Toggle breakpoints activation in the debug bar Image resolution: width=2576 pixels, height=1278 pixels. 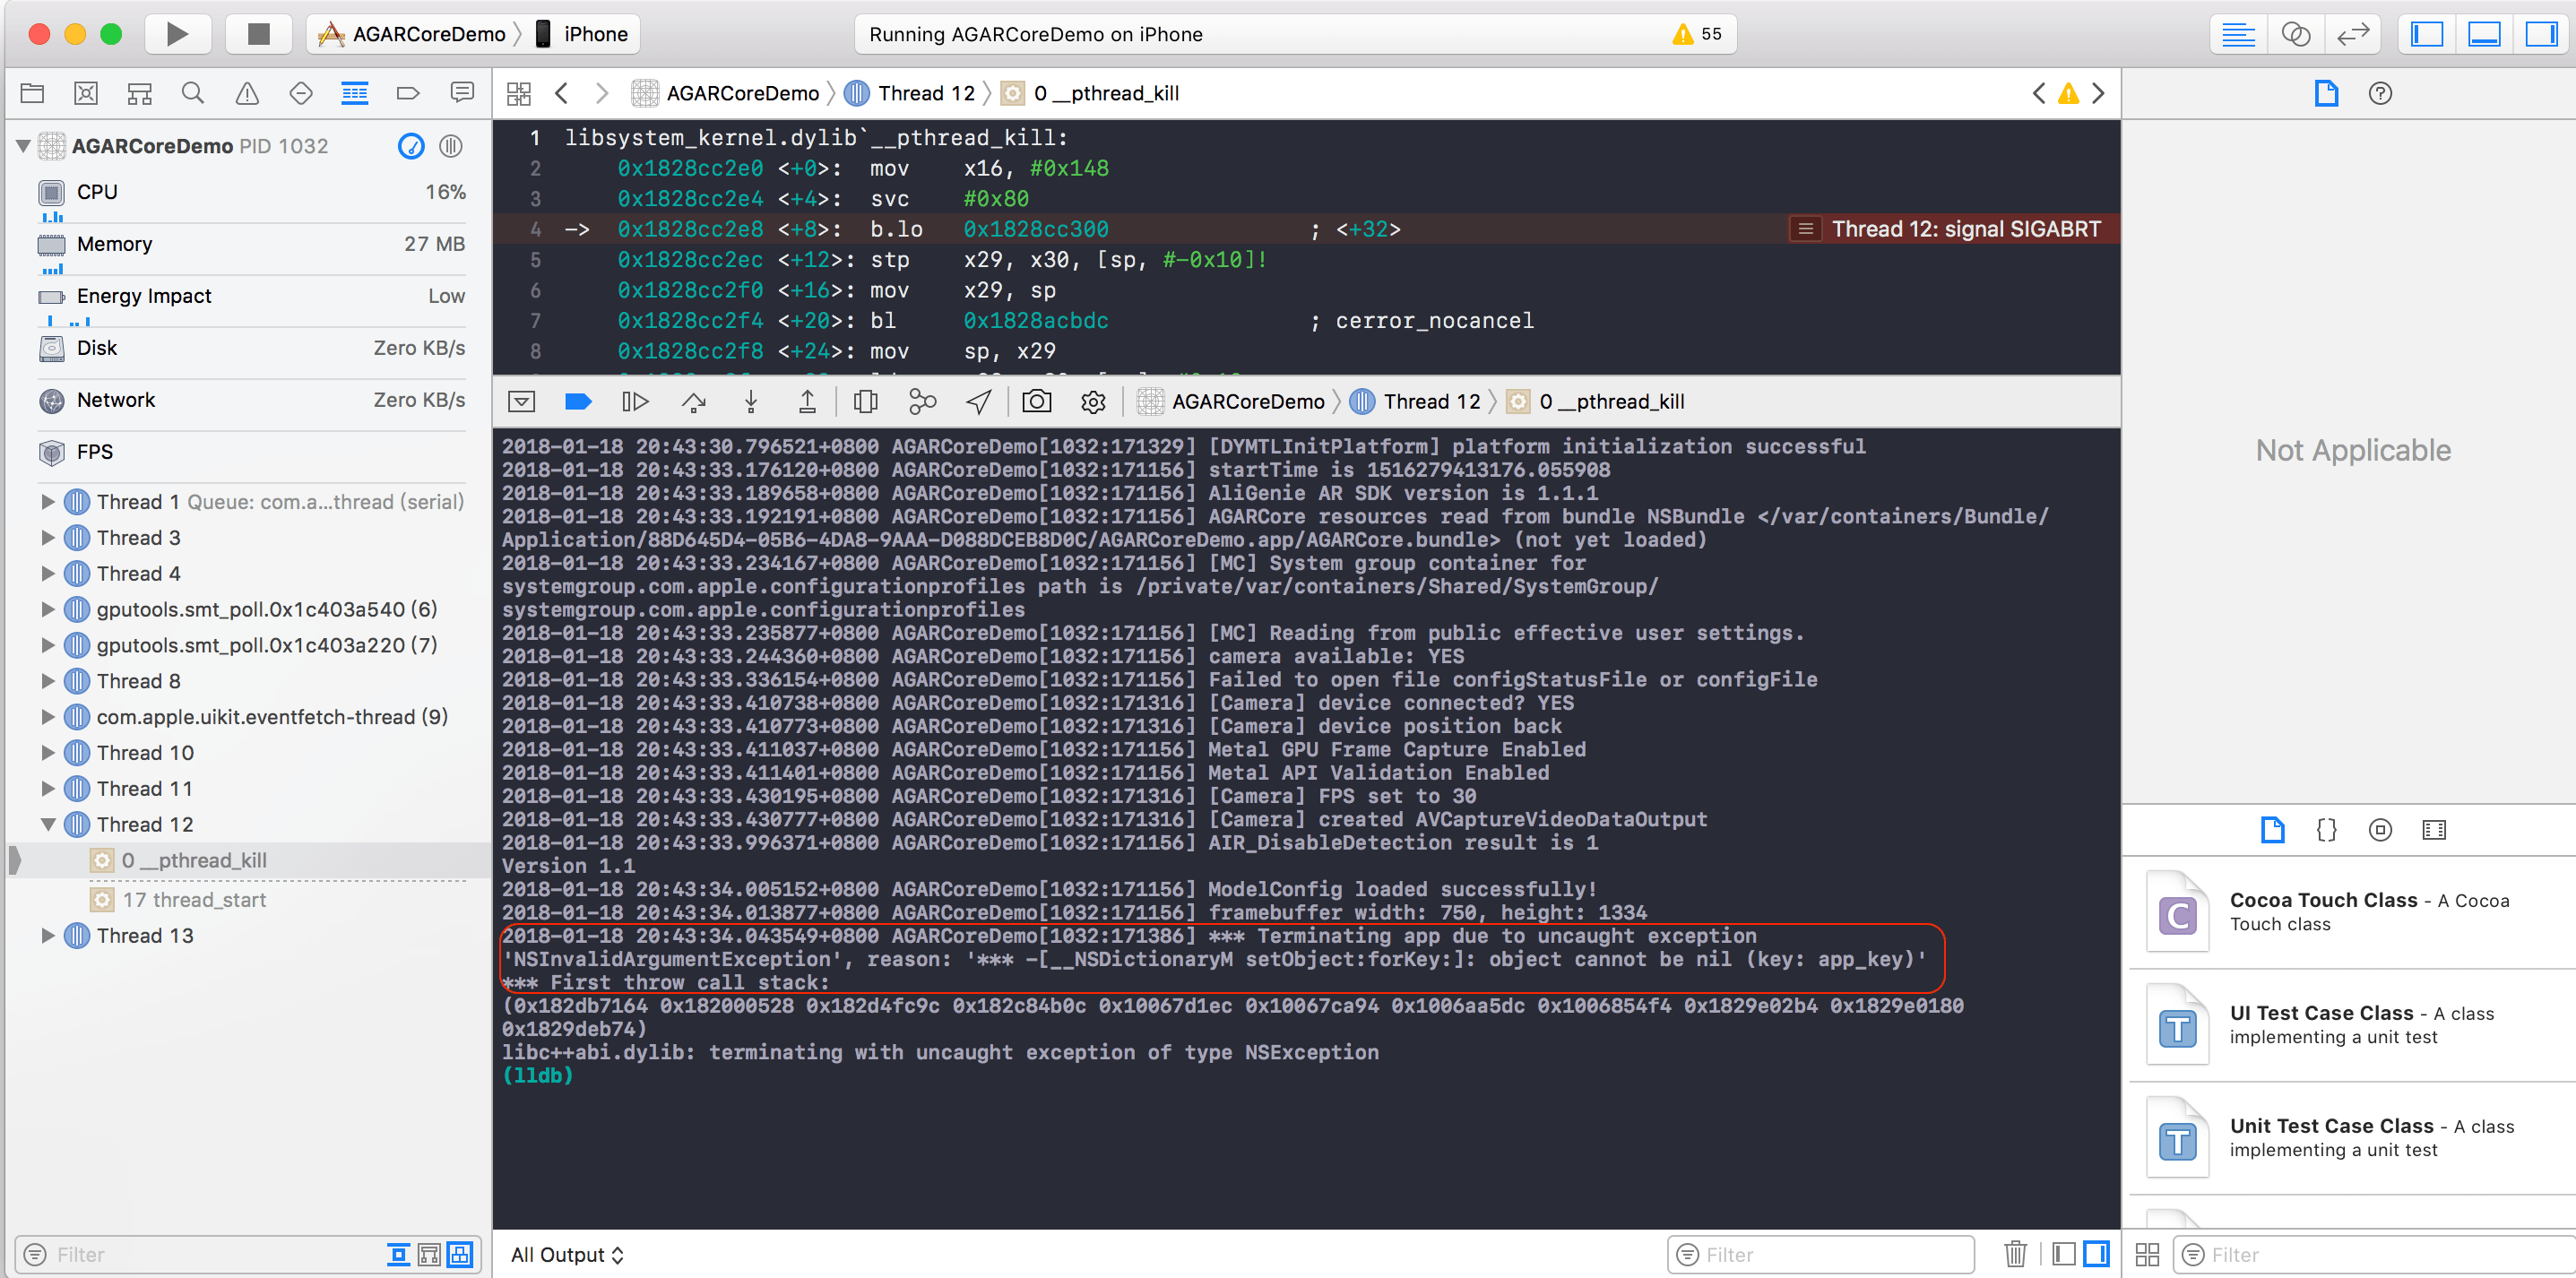pyautogui.click(x=578, y=402)
